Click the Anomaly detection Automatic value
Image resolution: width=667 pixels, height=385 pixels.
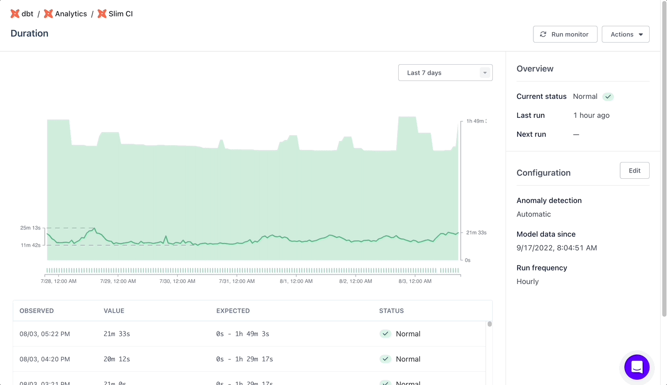click(x=534, y=214)
